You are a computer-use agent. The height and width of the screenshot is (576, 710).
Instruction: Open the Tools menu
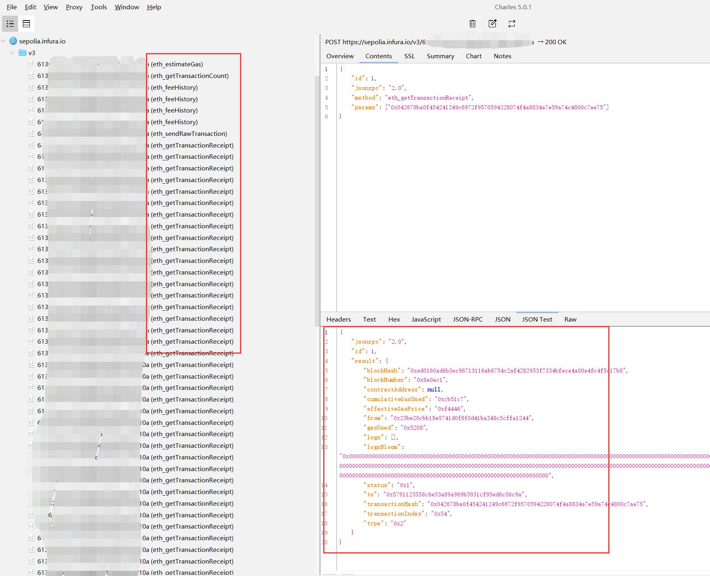coord(98,7)
